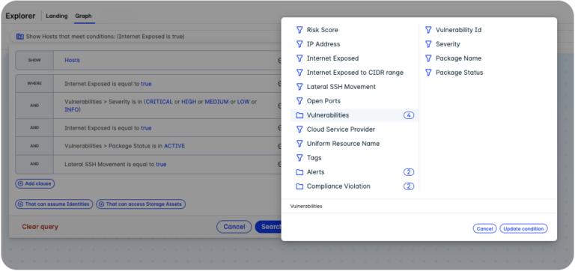Click Update condition button
The image size is (575, 271).
[523, 228]
